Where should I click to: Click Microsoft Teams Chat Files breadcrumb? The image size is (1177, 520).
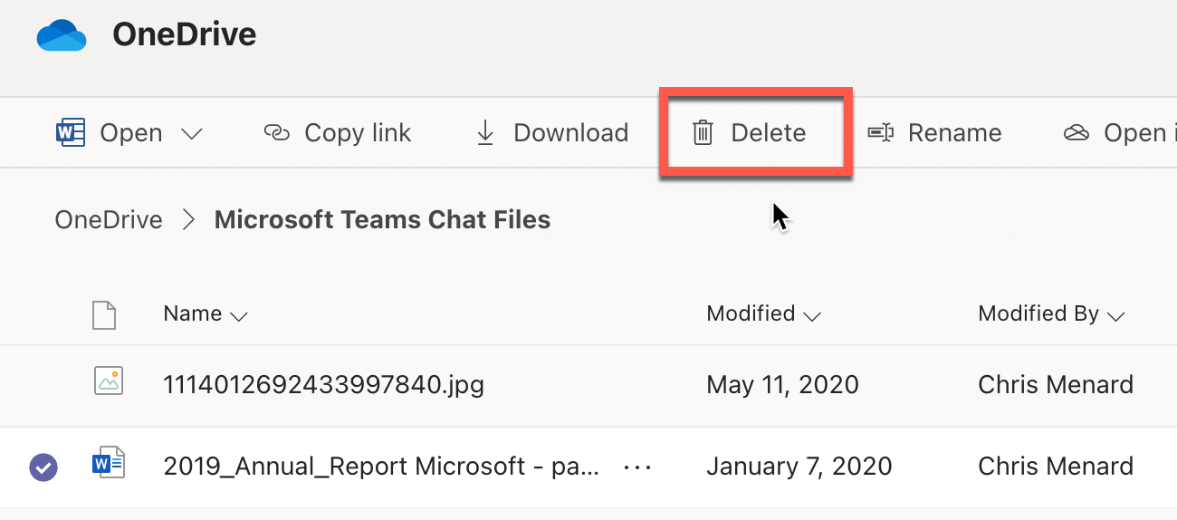click(x=382, y=219)
